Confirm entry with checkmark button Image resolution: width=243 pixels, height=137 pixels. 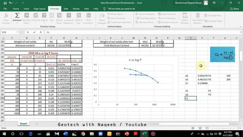coord(34,32)
